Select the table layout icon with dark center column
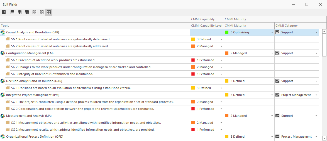 (x=19, y=12)
